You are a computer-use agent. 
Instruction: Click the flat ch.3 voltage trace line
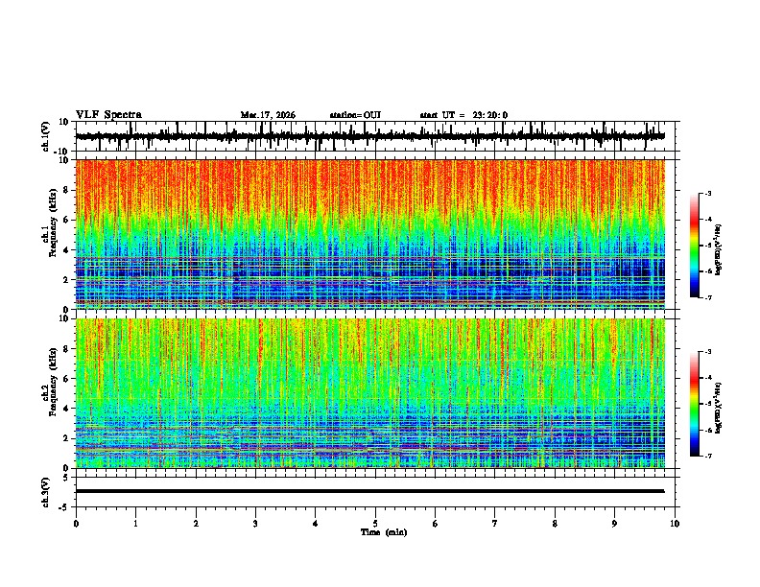coord(369,491)
